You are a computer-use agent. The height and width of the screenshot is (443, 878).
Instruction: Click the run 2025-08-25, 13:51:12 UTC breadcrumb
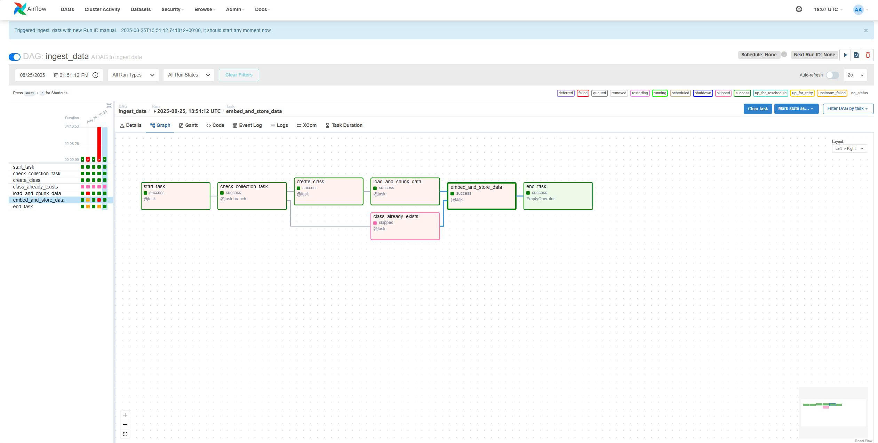(x=187, y=112)
